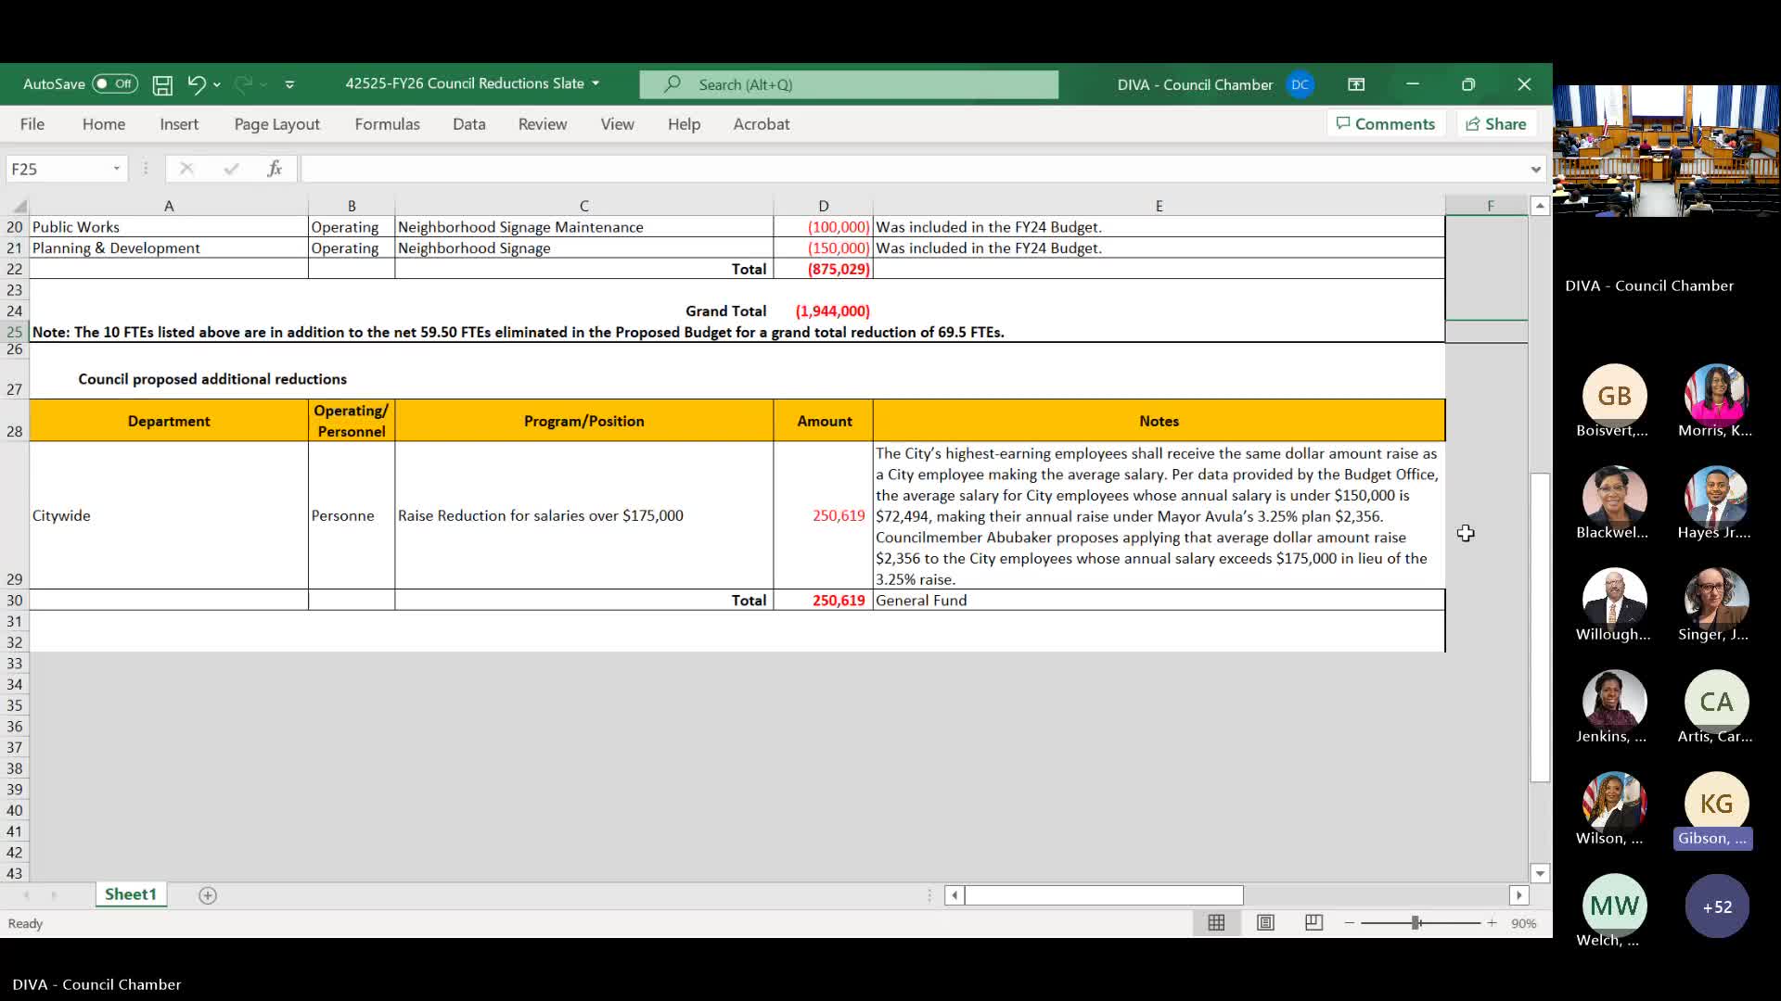Open the Page Layout tab
This screenshot has height=1001, width=1781.
[277, 124]
